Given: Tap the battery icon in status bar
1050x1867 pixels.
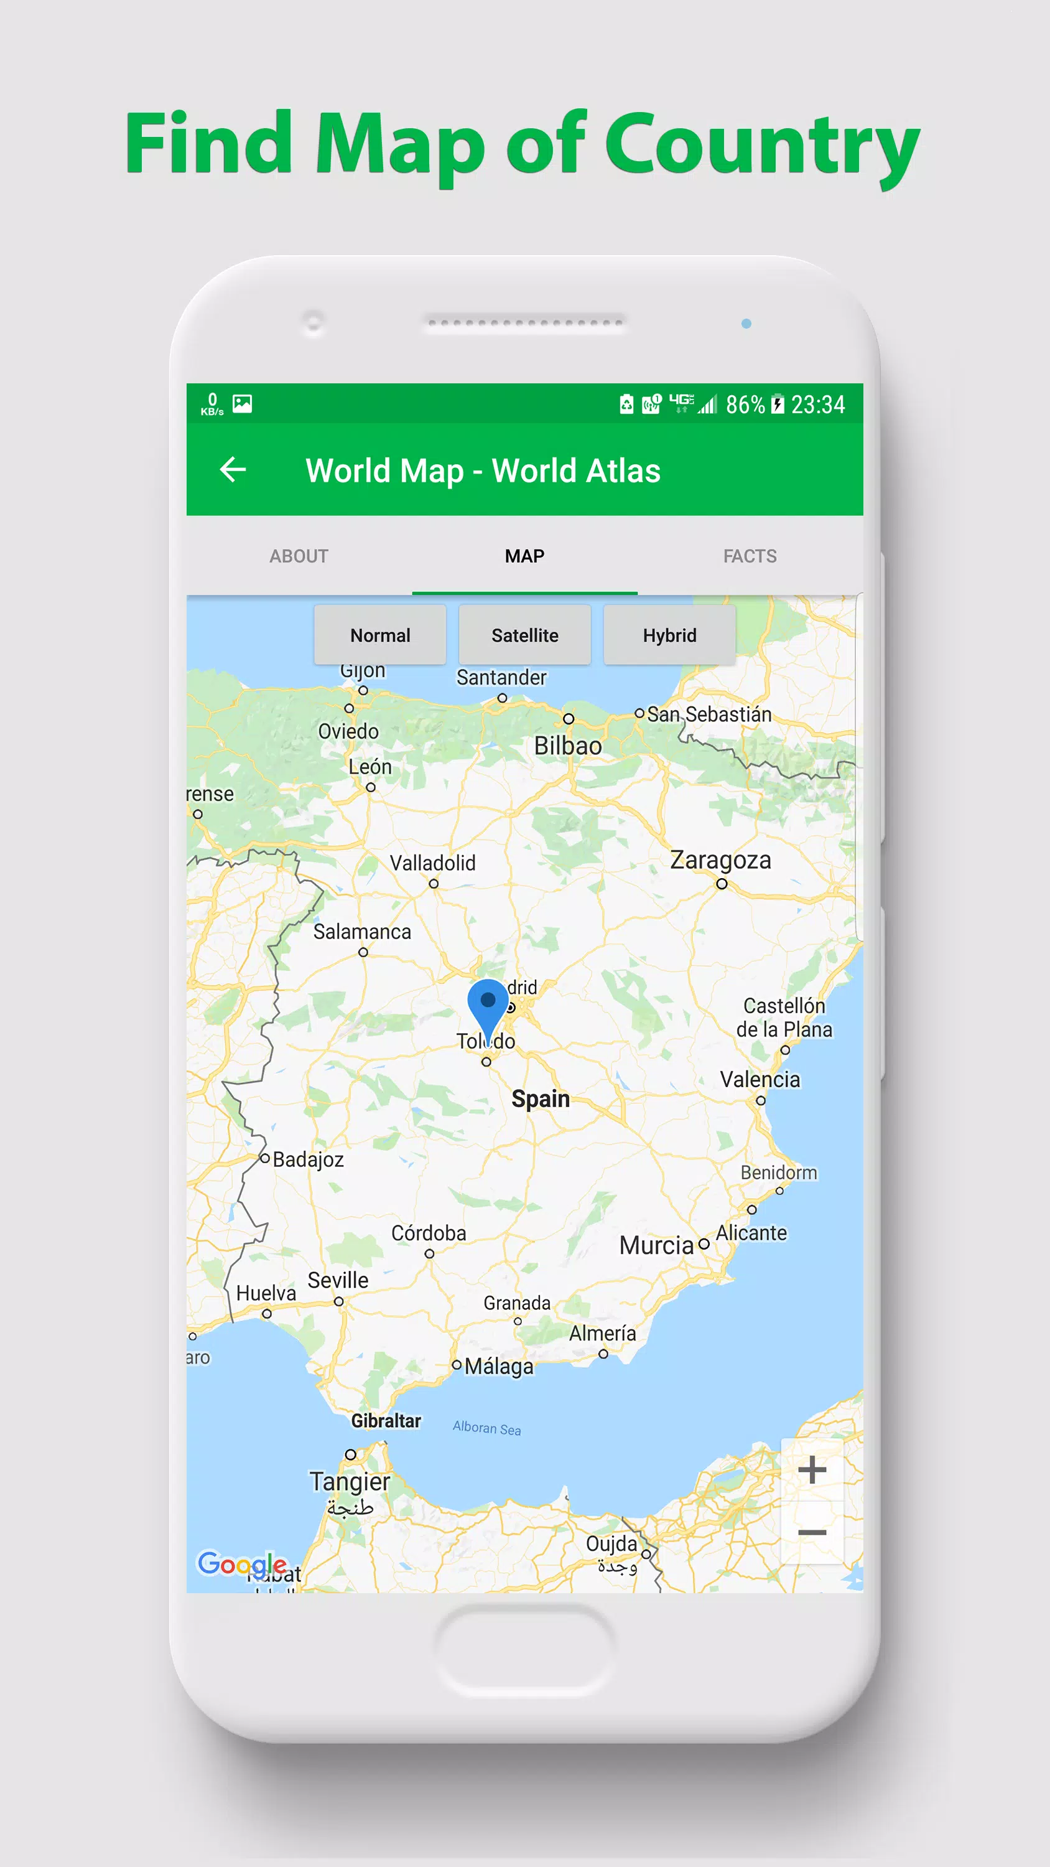Looking at the screenshot, I should pyautogui.click(x=778, y=404).
